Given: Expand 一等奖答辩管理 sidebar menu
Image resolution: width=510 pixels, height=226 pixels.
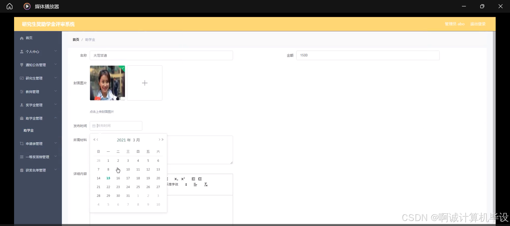Looking at the screenshot, I should (38, 157).
